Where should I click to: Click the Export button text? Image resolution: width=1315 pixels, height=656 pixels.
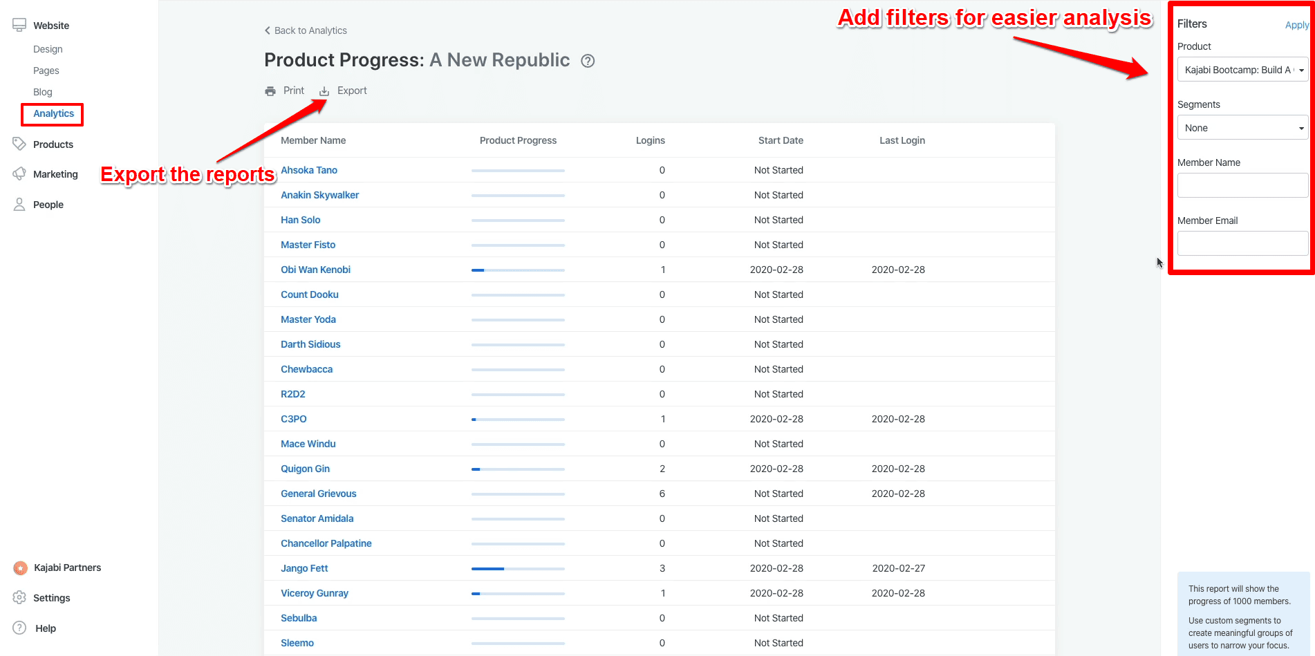coord(352,91)
